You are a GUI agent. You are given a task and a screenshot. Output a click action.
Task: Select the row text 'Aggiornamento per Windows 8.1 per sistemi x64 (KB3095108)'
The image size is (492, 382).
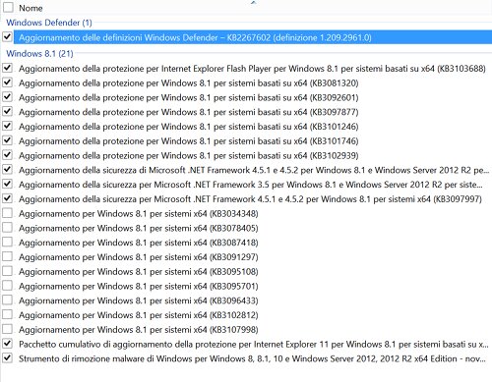139,272
